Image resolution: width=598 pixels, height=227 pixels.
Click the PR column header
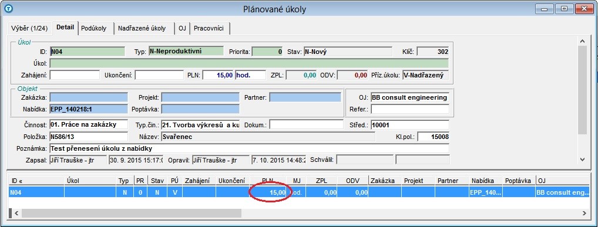pos(140,181)
